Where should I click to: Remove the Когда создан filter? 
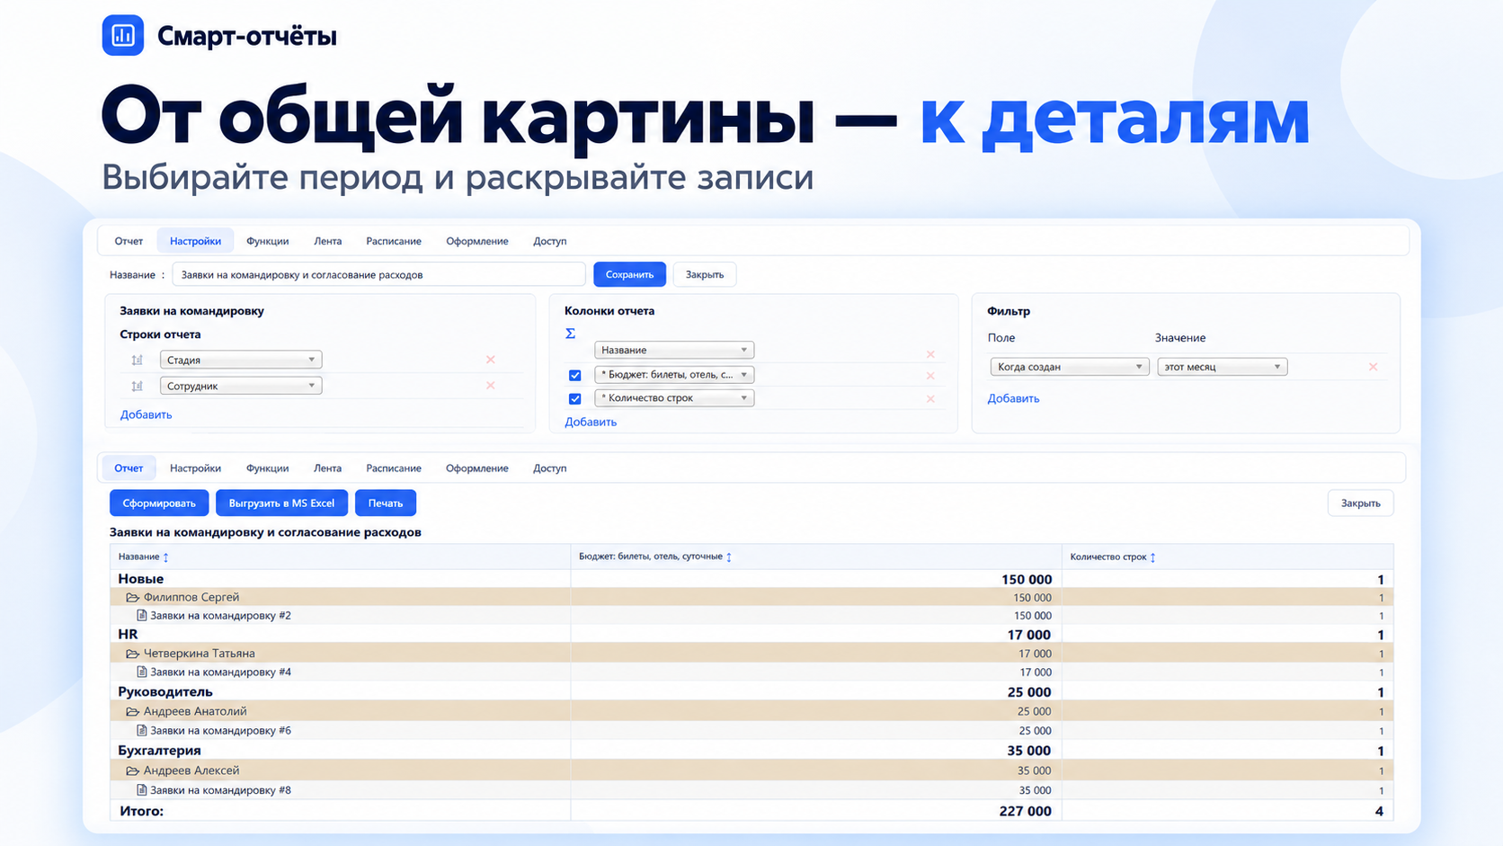[x=1373, y=367]
